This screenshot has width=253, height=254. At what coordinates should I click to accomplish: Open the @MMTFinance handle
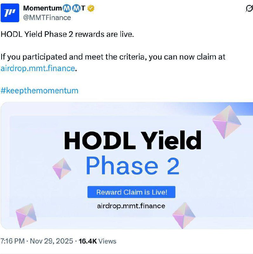point(47,18)
